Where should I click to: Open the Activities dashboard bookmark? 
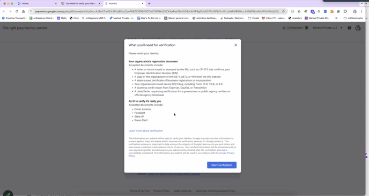click(205, 18)
